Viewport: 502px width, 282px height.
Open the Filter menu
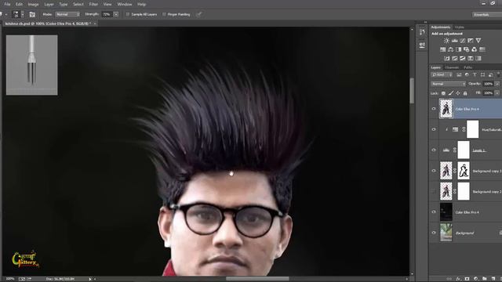[x=93, y=5]
